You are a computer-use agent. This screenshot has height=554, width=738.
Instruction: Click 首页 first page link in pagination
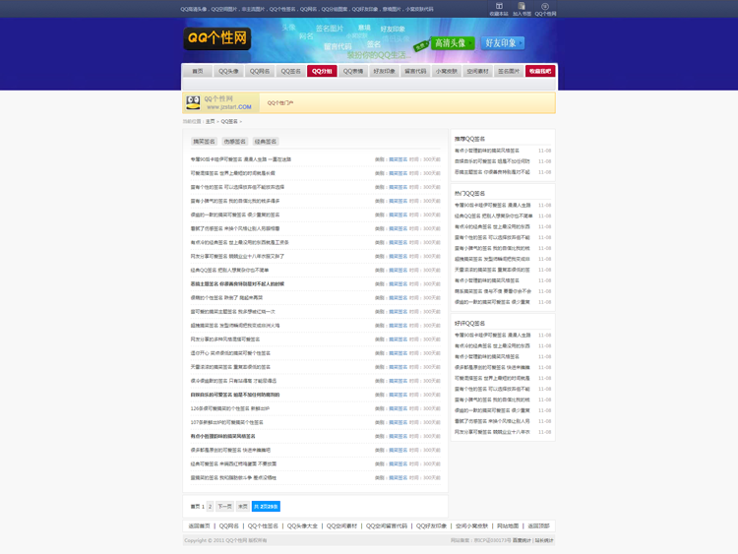tap(196, 507)
